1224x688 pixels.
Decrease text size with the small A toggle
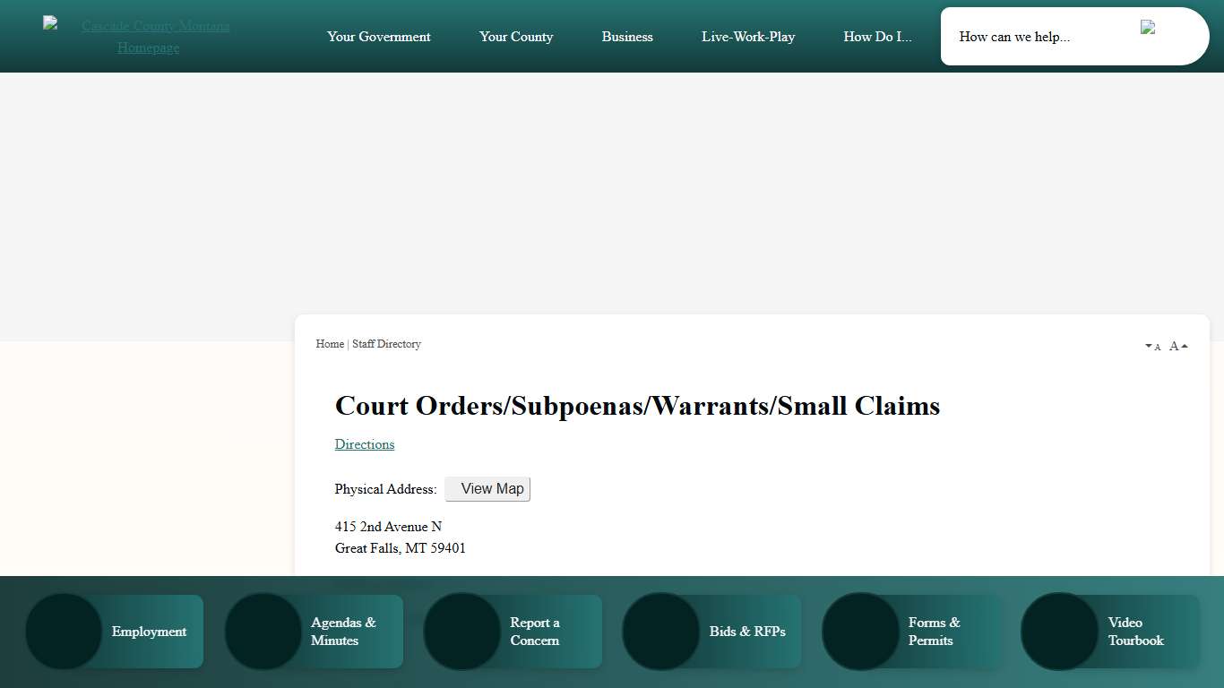pyautogui.click(x=1152, y=345)
